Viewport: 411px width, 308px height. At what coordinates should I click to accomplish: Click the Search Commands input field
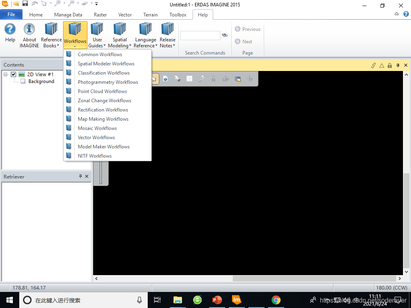coord(200,35)
